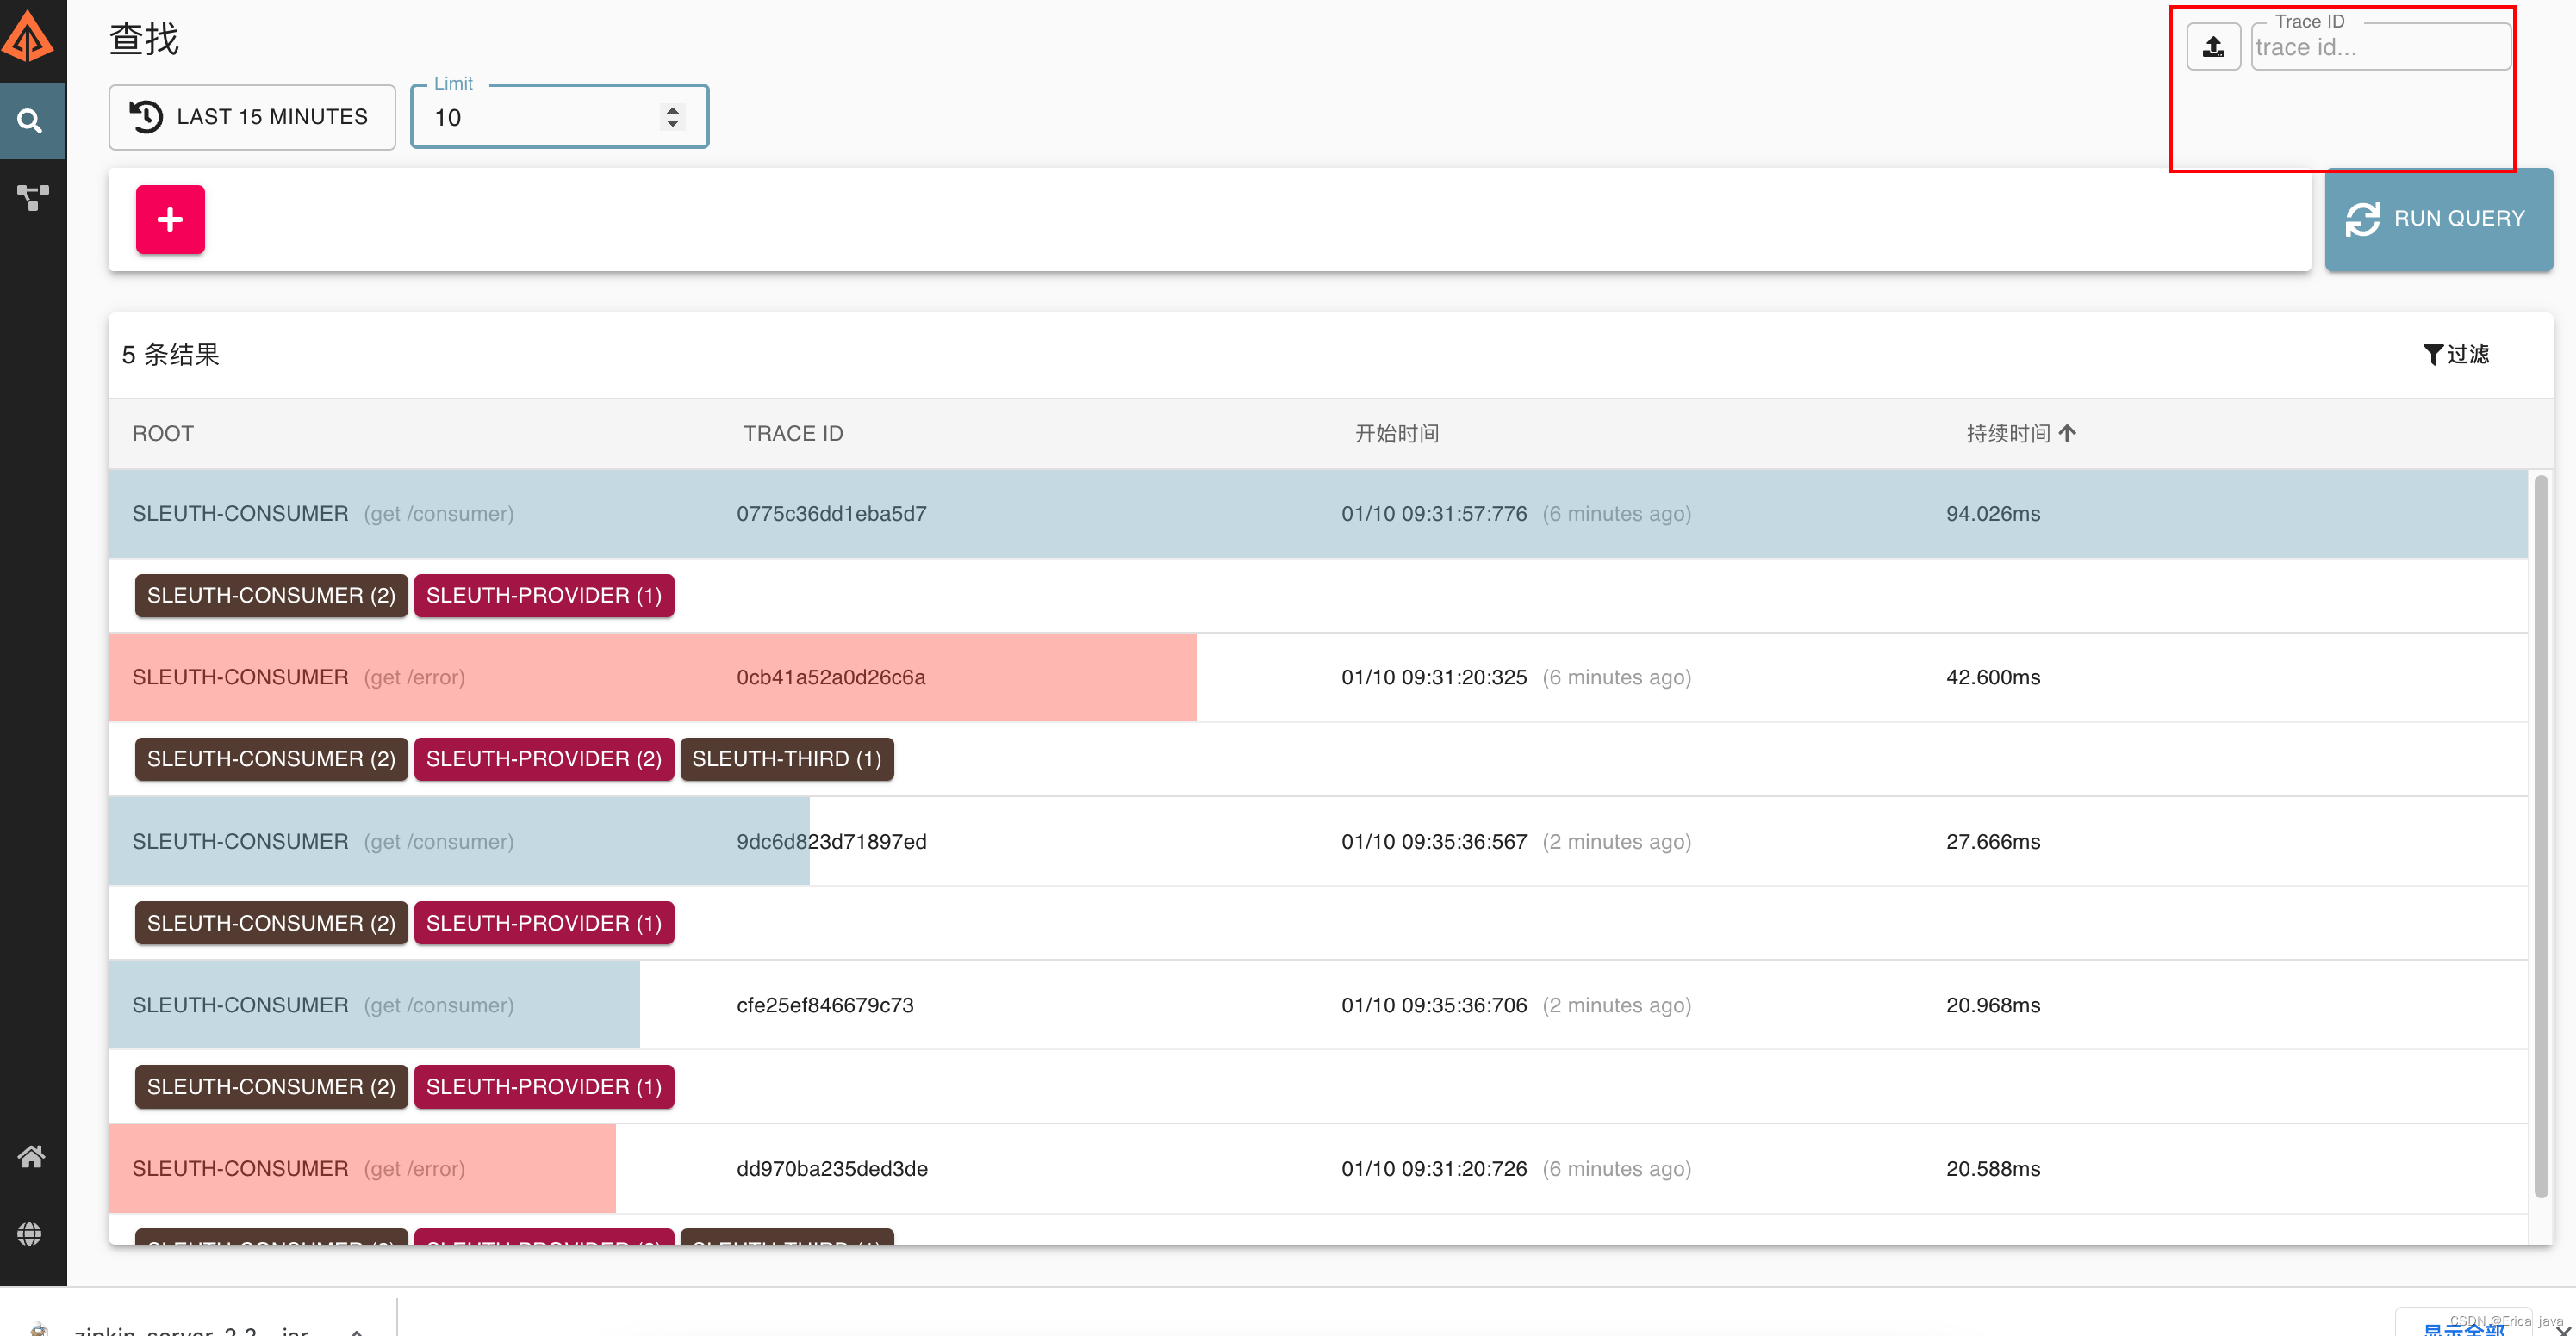Open the red error trace 0cb41a52a0d26c6a
The height and width of the screenshot is (1336, 2576).
tap(830, 677)
